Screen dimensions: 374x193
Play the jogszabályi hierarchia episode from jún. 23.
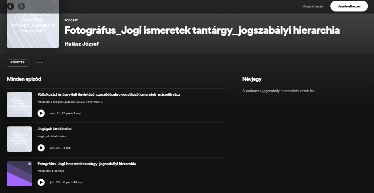pos(41,182)
